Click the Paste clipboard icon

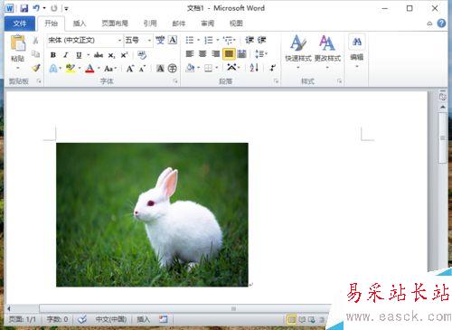click(x=18, y=43)
